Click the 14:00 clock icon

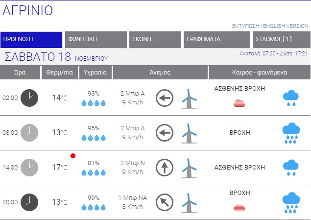[x=29, y=167]
